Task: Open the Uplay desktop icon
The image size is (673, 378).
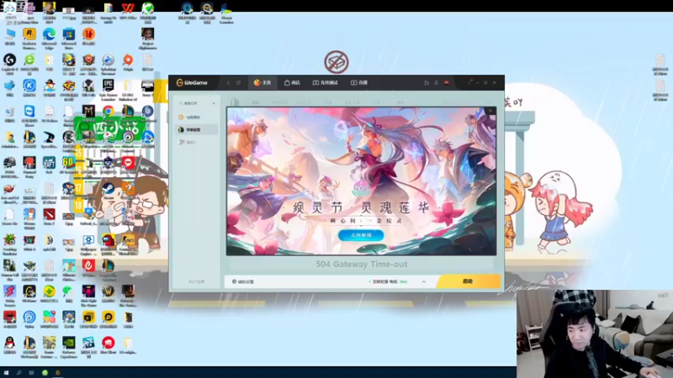Action: pyautogui.click(x=29, y=320)
